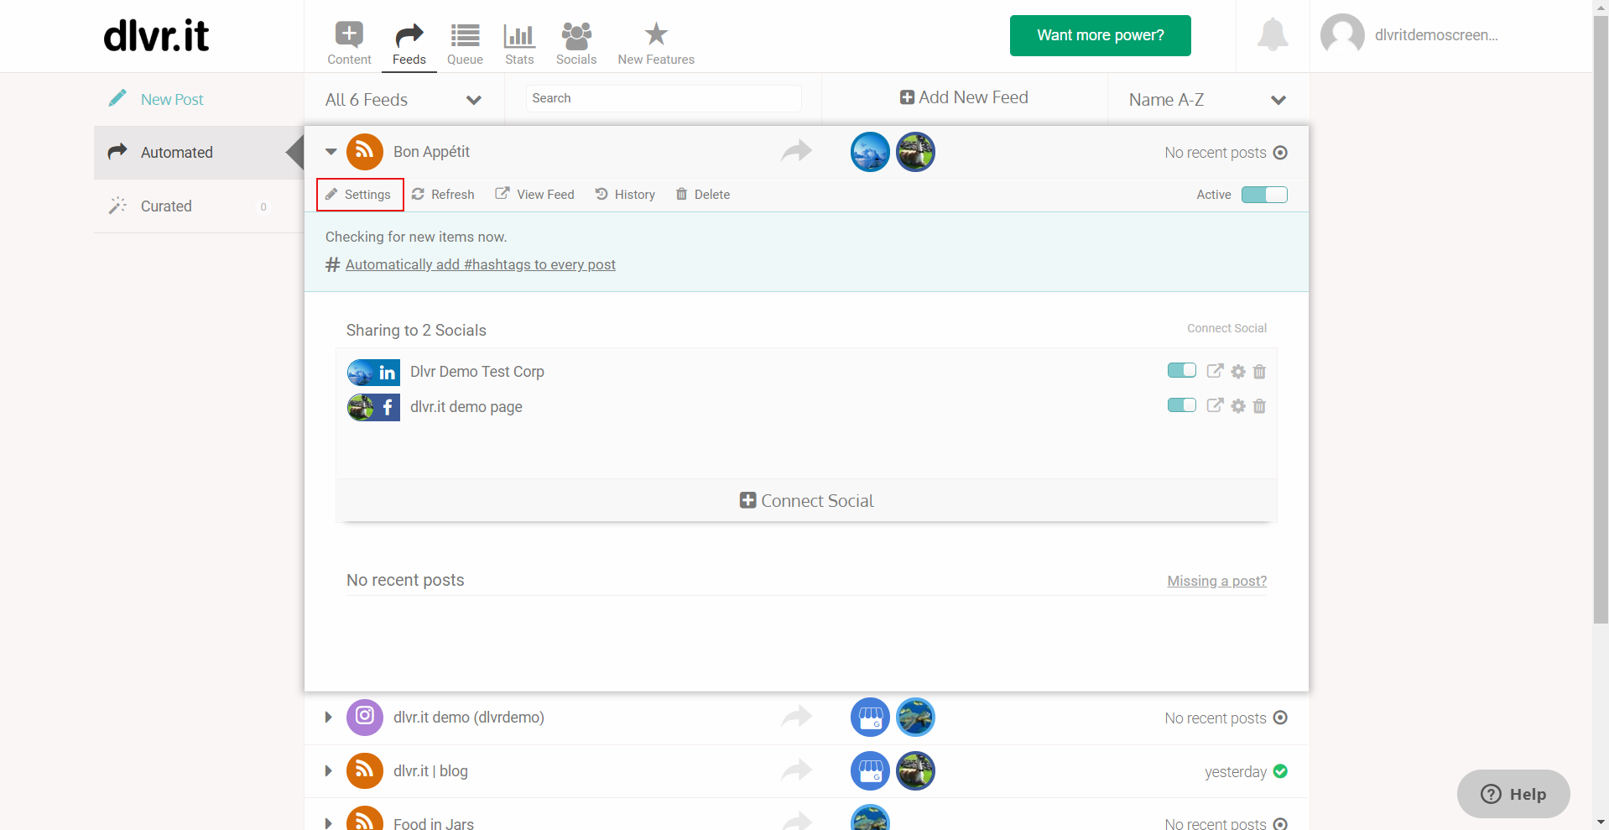Click 'Sharing to 2 Socials' heading
This screenshot has height=830, width=1609.
(416, 330)
